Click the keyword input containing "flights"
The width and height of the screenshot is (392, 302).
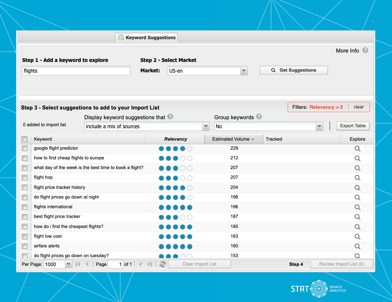[76, 71]
